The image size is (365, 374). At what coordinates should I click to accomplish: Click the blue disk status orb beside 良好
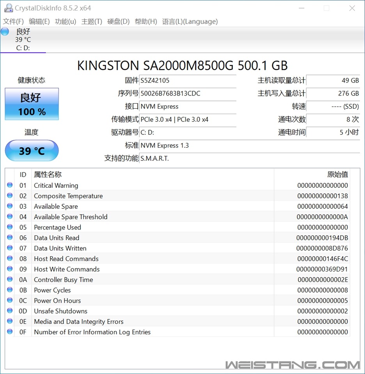pos(5,32)
